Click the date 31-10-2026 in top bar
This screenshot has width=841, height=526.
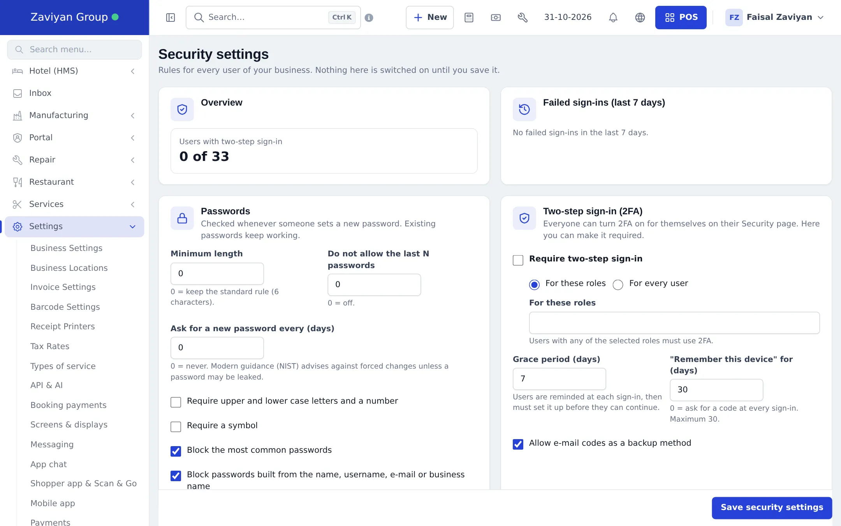click(568, 18)
